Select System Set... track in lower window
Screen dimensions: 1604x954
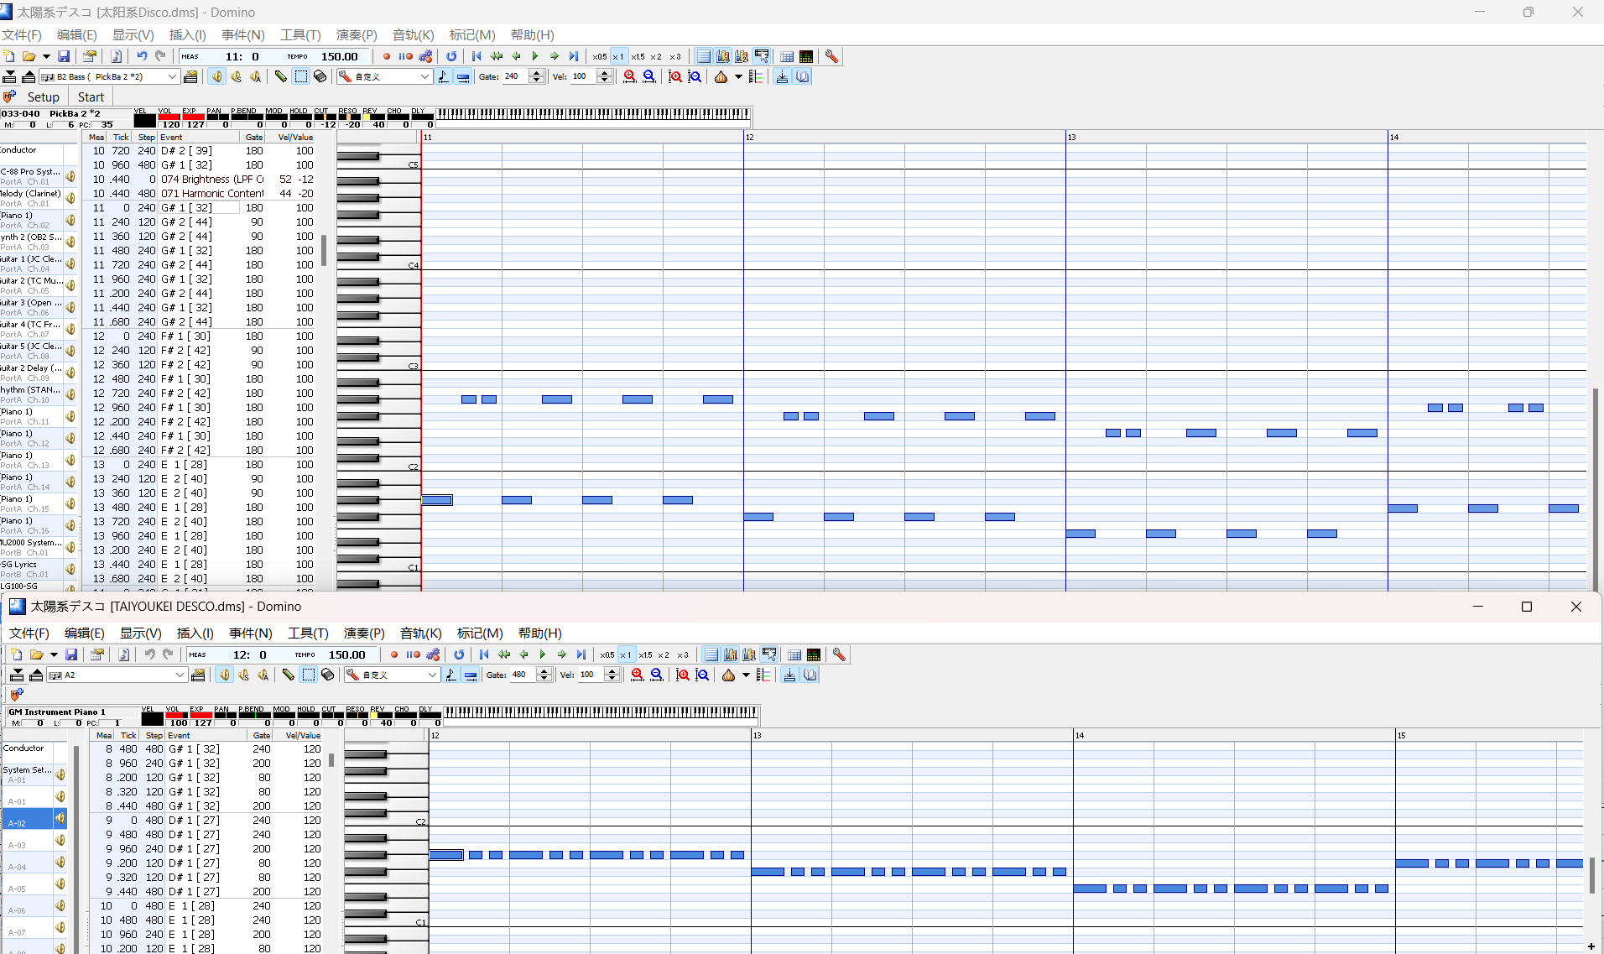point(28,774)
